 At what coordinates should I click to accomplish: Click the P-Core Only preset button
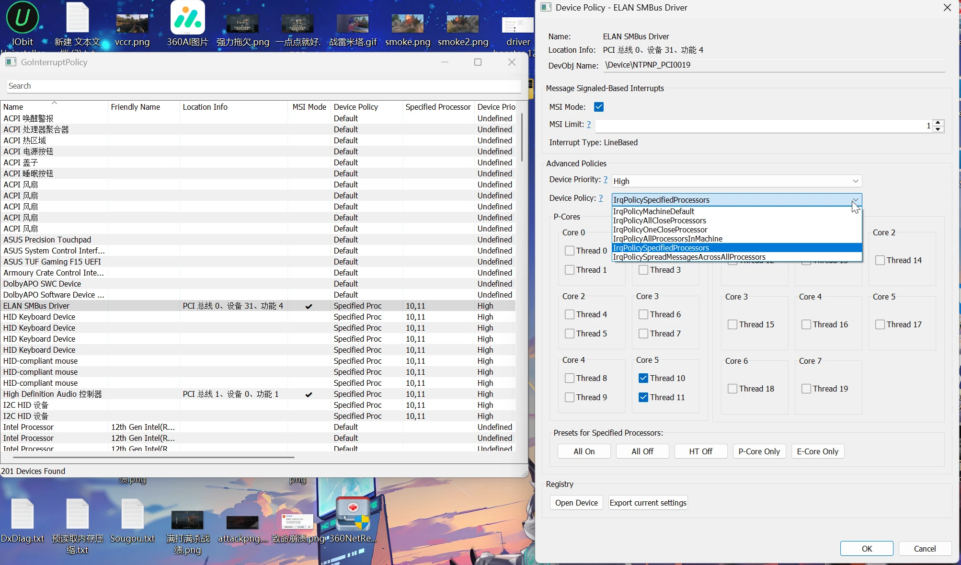tap(759, 451)
